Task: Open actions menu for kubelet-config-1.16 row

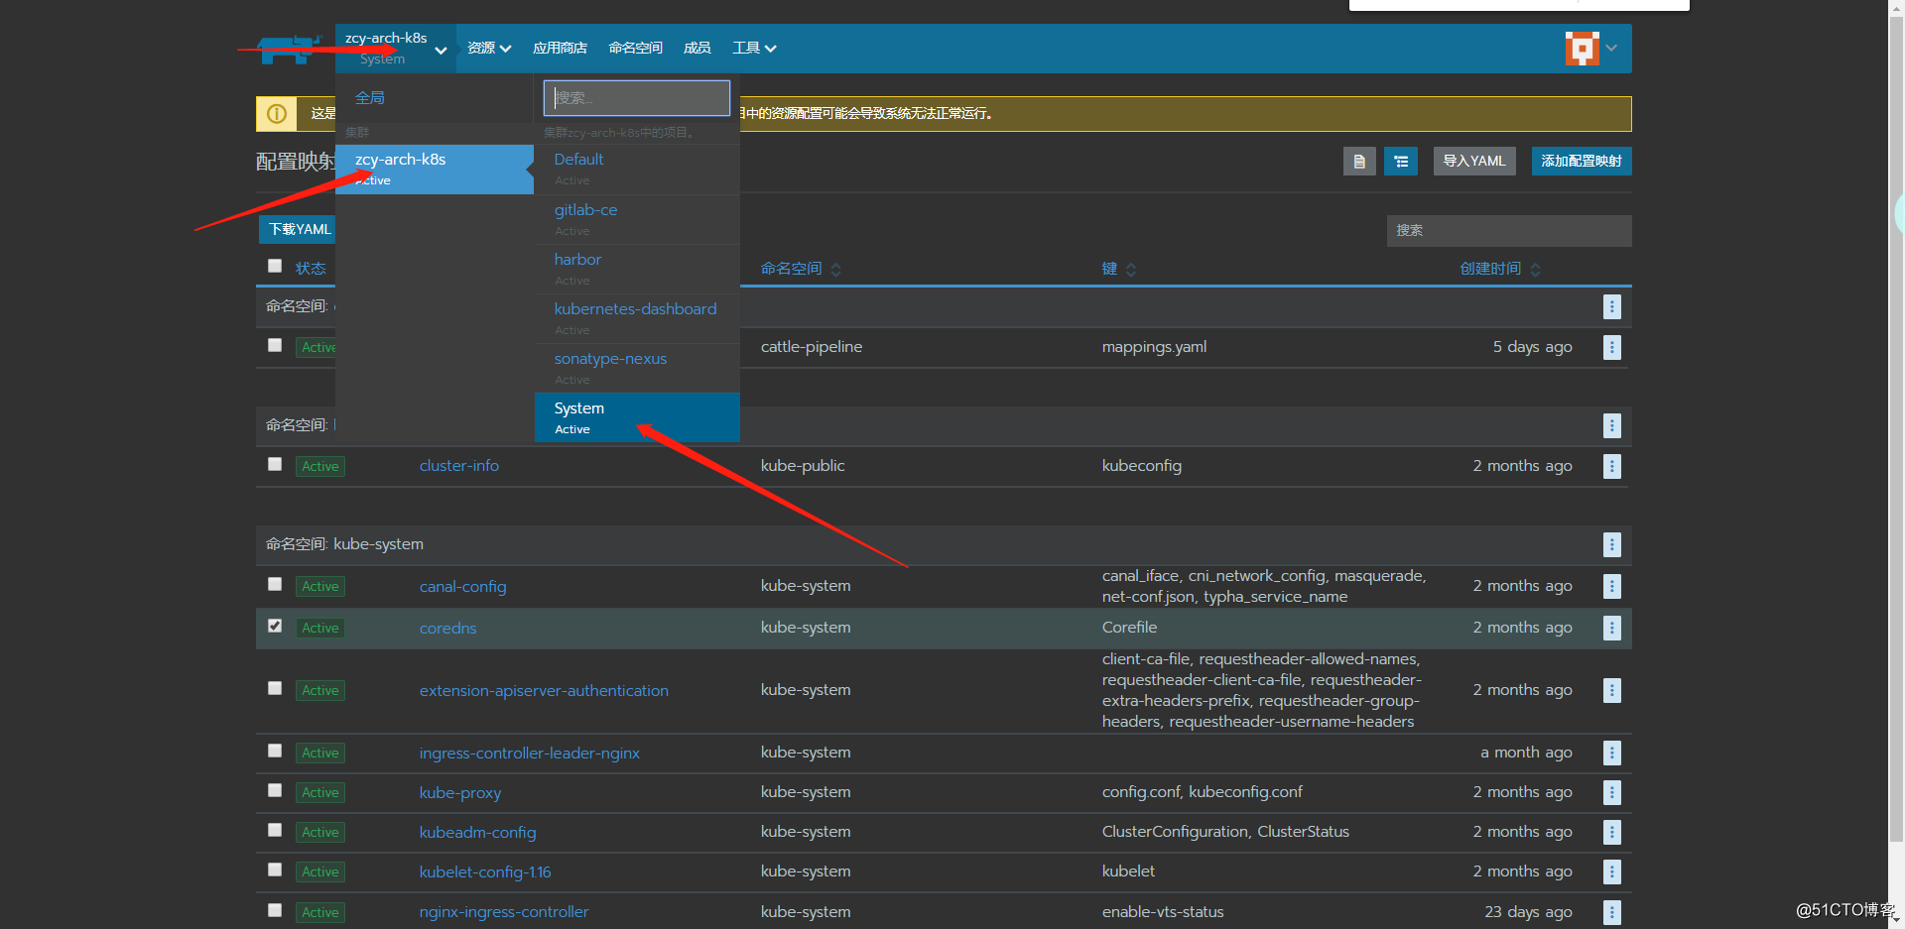Action: click(1611, 871)
